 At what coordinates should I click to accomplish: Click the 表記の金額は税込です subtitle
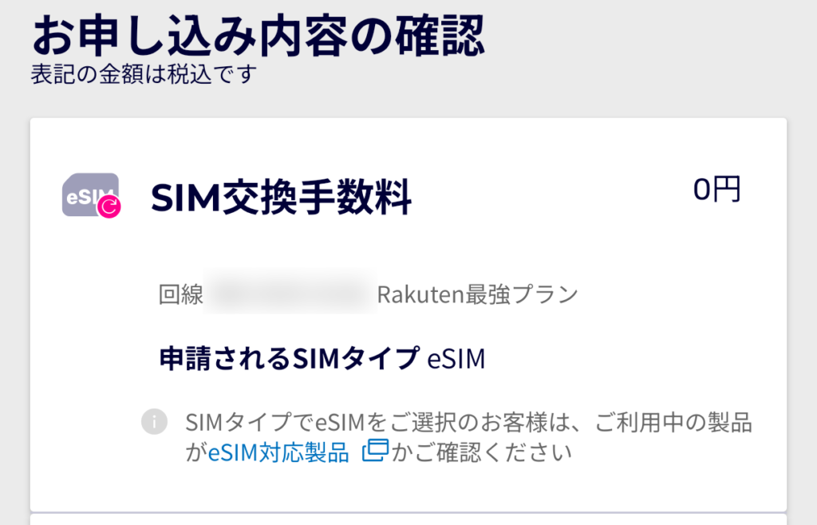(x=144, y=74)
